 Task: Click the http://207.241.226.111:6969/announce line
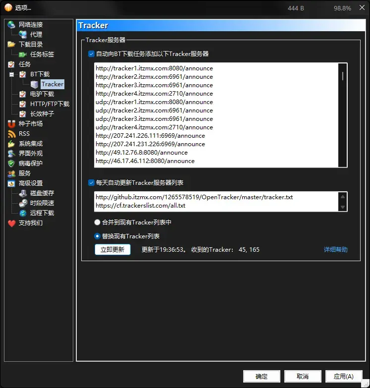tap(150, 136)
